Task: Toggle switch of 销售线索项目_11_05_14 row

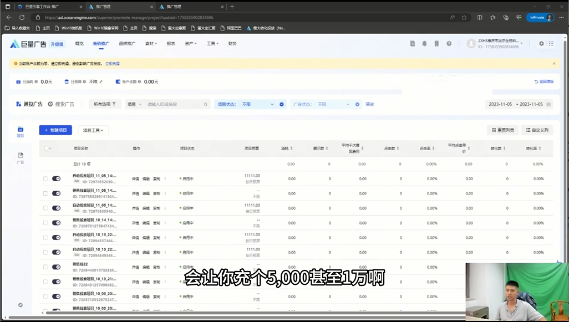Action: click(56, 193)
